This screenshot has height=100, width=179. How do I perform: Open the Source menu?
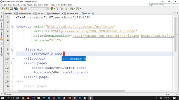click(x=23, y=5)
